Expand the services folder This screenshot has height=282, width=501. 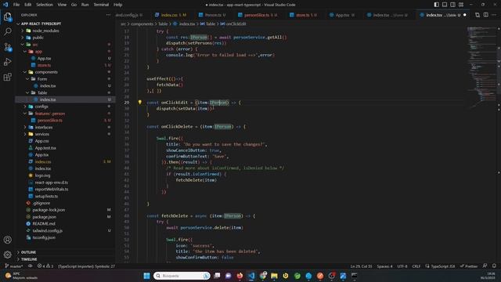[41, 134]
